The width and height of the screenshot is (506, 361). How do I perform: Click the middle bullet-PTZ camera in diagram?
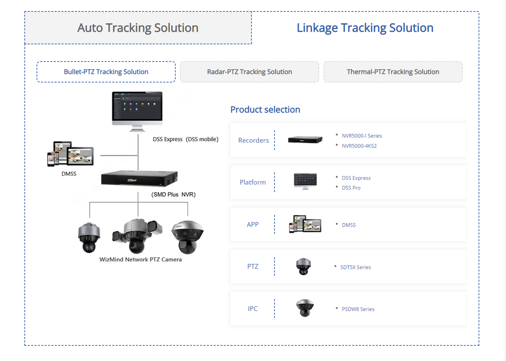point(137,236)
